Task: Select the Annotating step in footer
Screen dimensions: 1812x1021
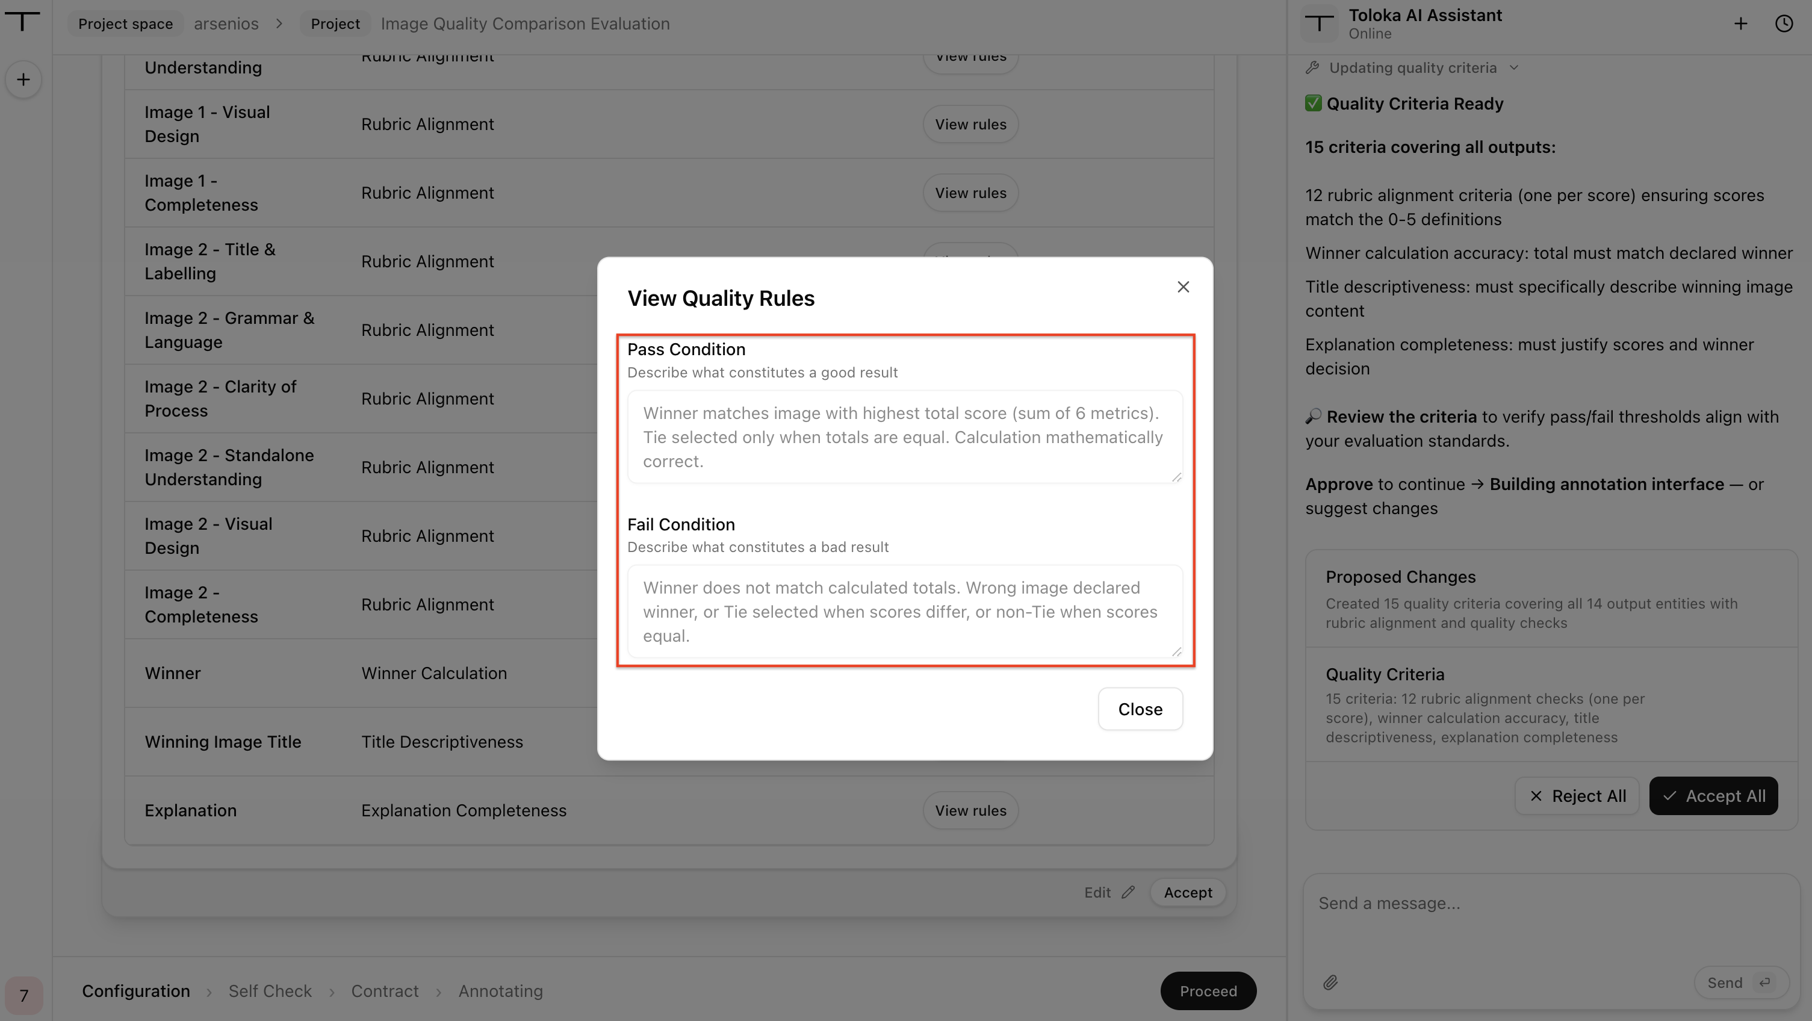Action: pyautogui.click(x=500, y=991)
